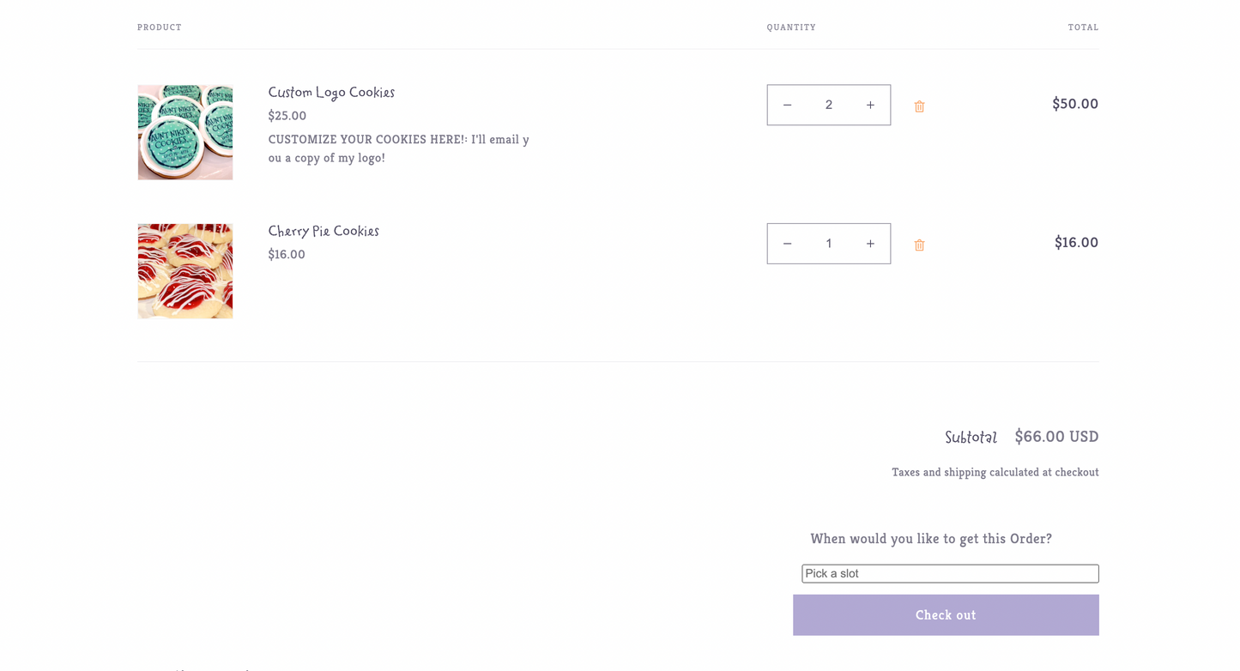1240x671 pixels.
Task: Decrease Custom Logo Cookies quantity with minus
Action: [787, 105]
